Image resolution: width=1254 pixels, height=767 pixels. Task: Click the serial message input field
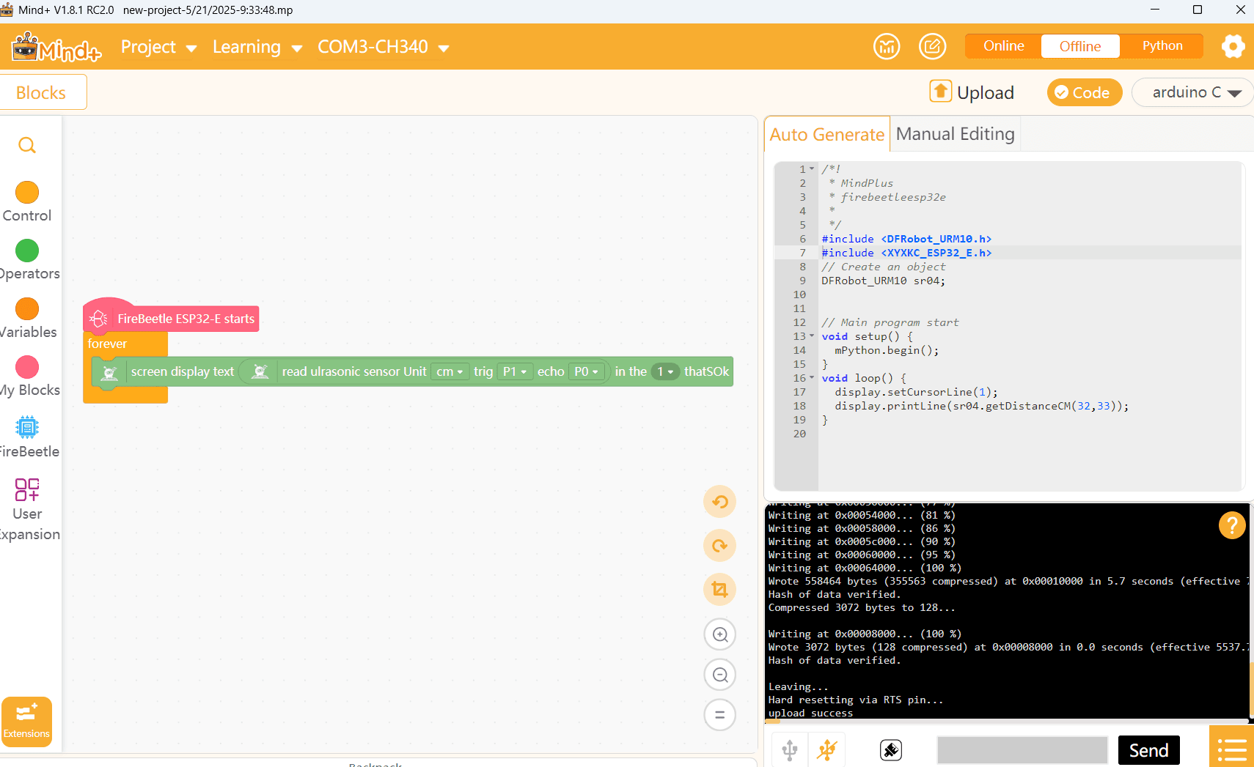pos(1022,750)
